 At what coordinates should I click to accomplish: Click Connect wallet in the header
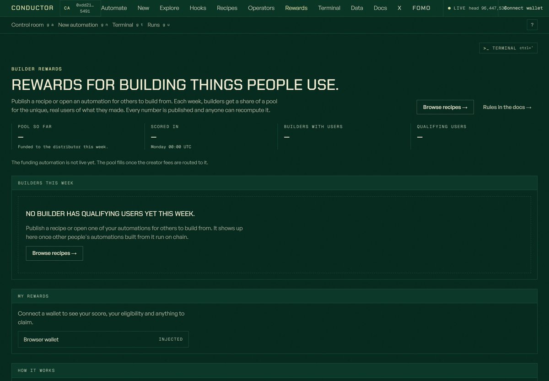tap(524, 8)
